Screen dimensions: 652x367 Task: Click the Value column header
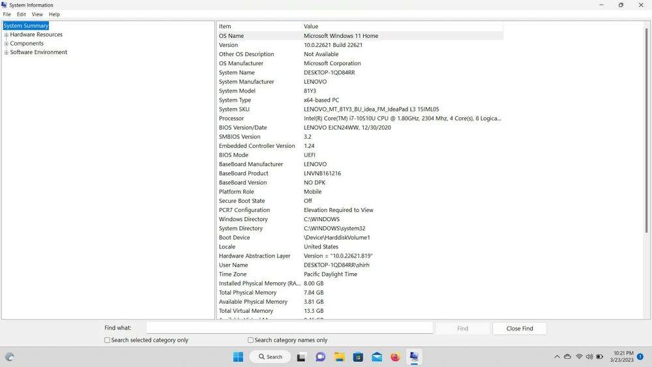click(x=402, y=26)
